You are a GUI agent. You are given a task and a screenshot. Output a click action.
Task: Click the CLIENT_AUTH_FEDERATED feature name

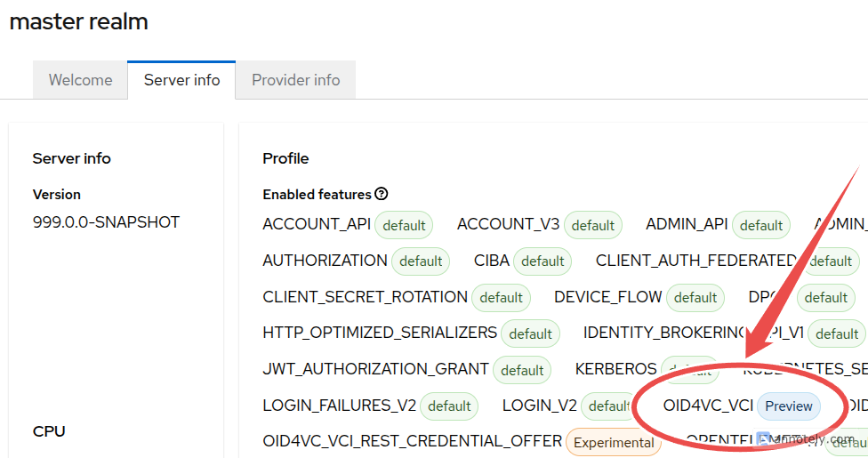click(x=695, y=261)
